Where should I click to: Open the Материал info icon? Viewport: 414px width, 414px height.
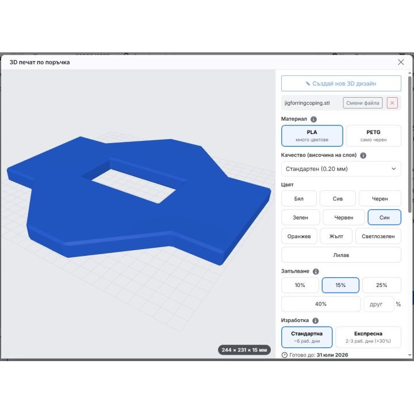click(x=313, y=120)
